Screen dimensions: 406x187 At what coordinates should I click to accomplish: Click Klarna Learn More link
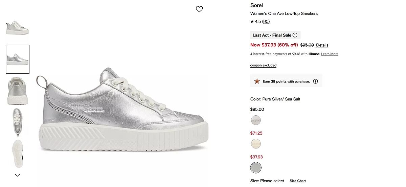coord(330,54)
